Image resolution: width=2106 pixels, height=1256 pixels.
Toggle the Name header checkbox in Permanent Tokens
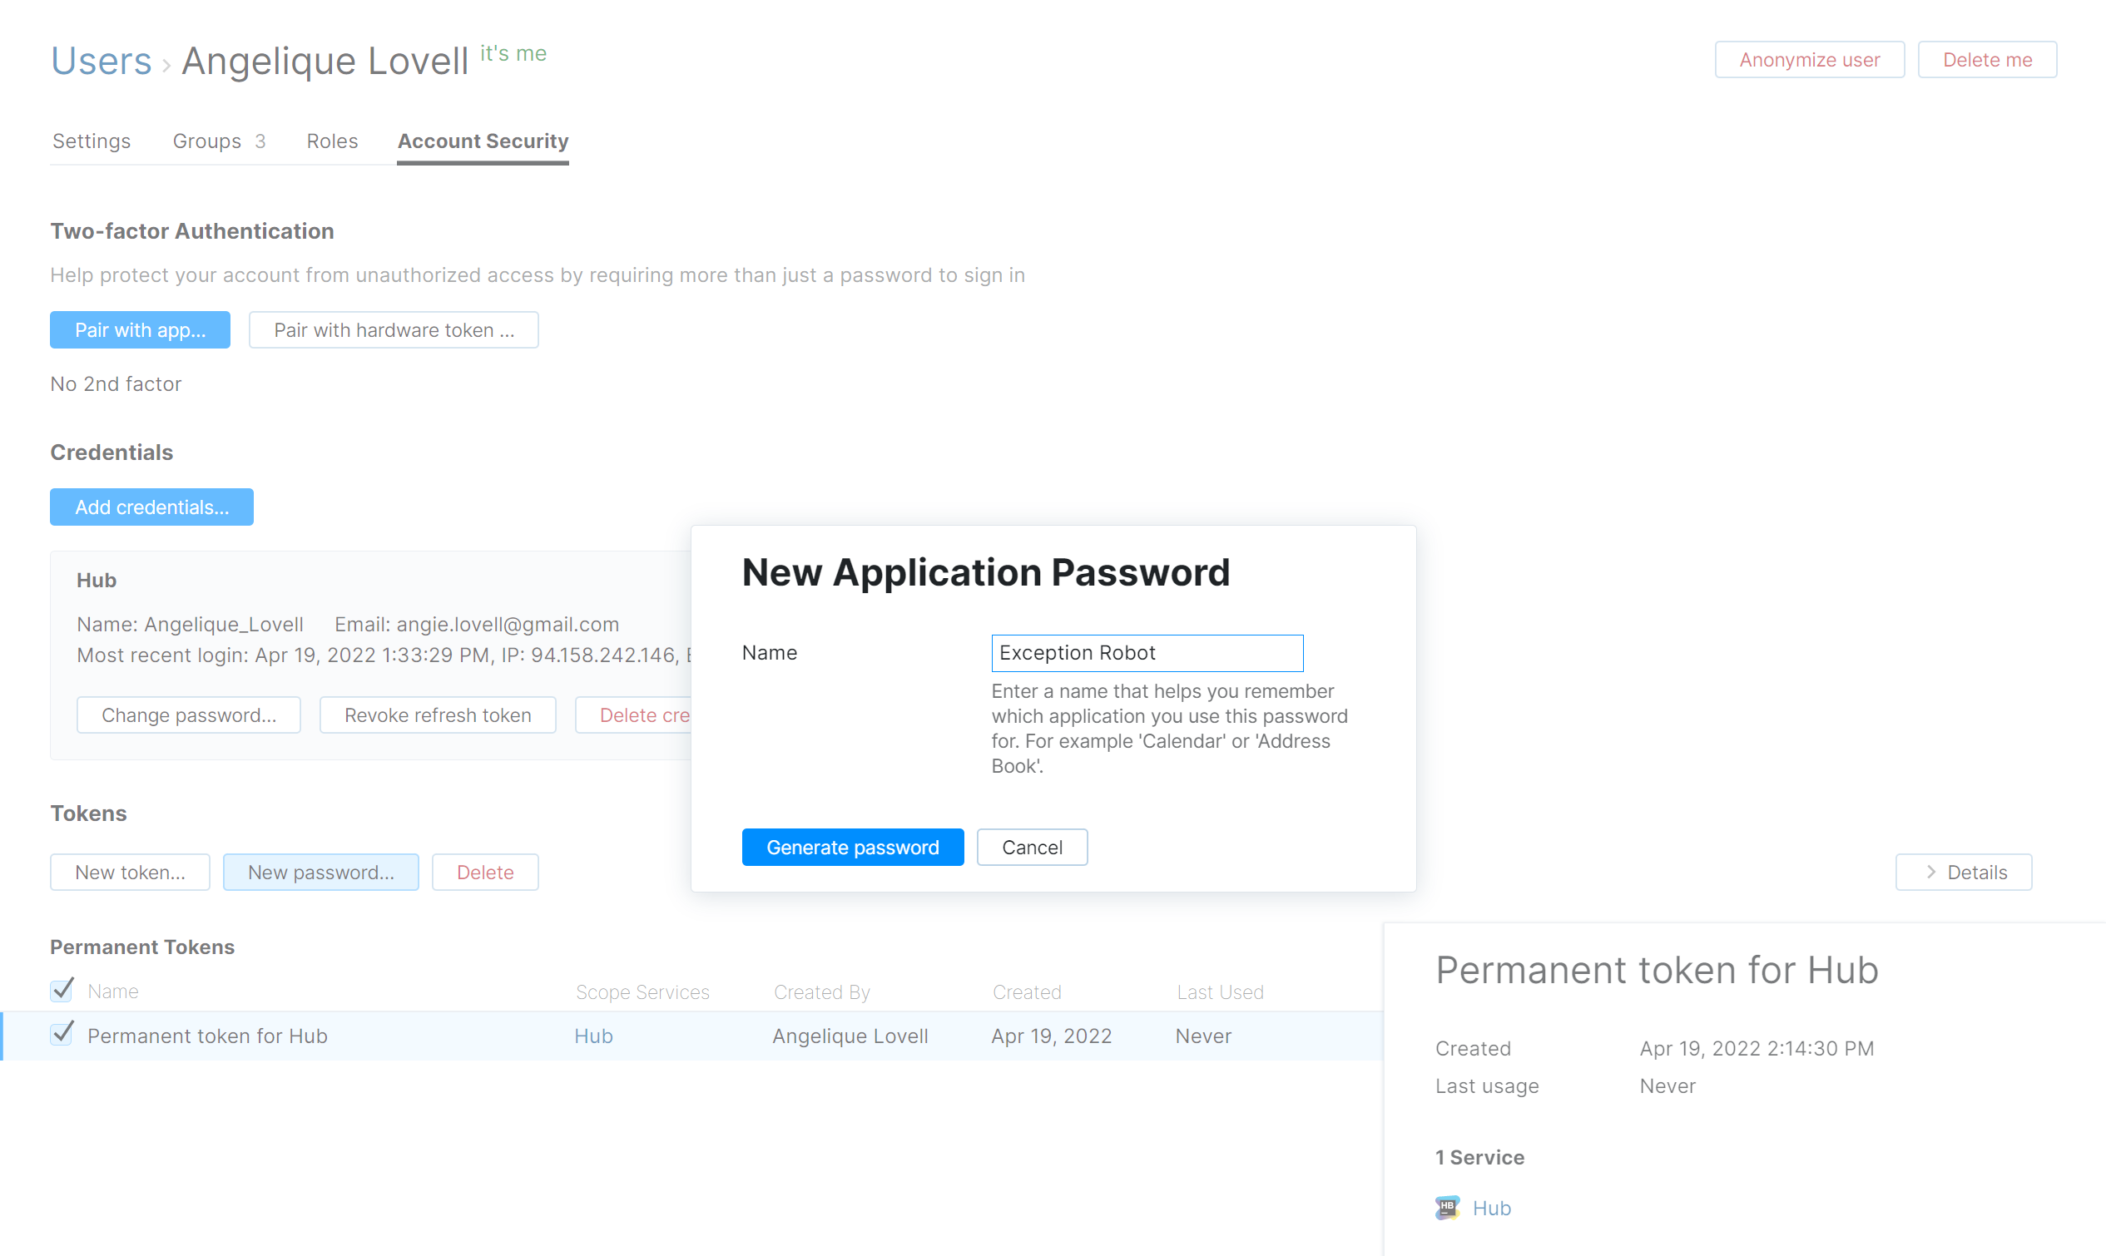pyautogui.click(x=61, y=990)
